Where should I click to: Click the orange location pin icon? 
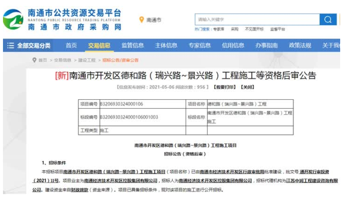click(141, 20)
